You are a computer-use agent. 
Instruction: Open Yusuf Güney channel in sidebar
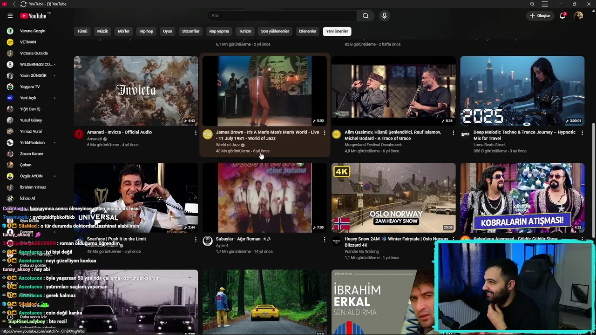(31, 121)
